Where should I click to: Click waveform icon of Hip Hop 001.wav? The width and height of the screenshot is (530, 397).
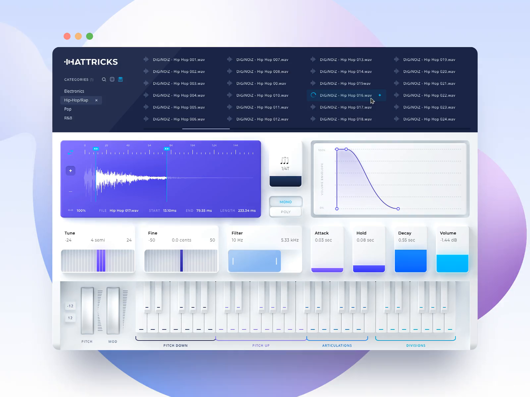pyautogui.click(x=146, y=60)
